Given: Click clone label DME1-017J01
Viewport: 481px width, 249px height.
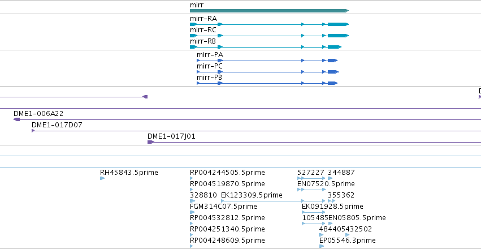Looking at the screenshot, I should pyautogui.click(x=171, y=136).
